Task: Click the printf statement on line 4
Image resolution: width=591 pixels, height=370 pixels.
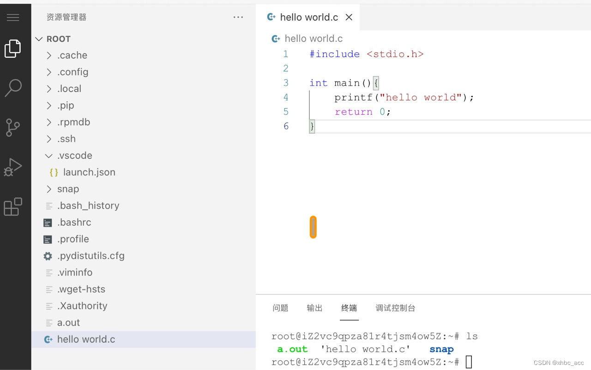Action: pyautogui.click(x=404, y=97)
